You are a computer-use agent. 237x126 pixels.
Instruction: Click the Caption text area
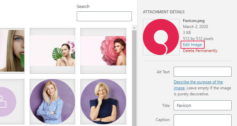tap(203, 120)
